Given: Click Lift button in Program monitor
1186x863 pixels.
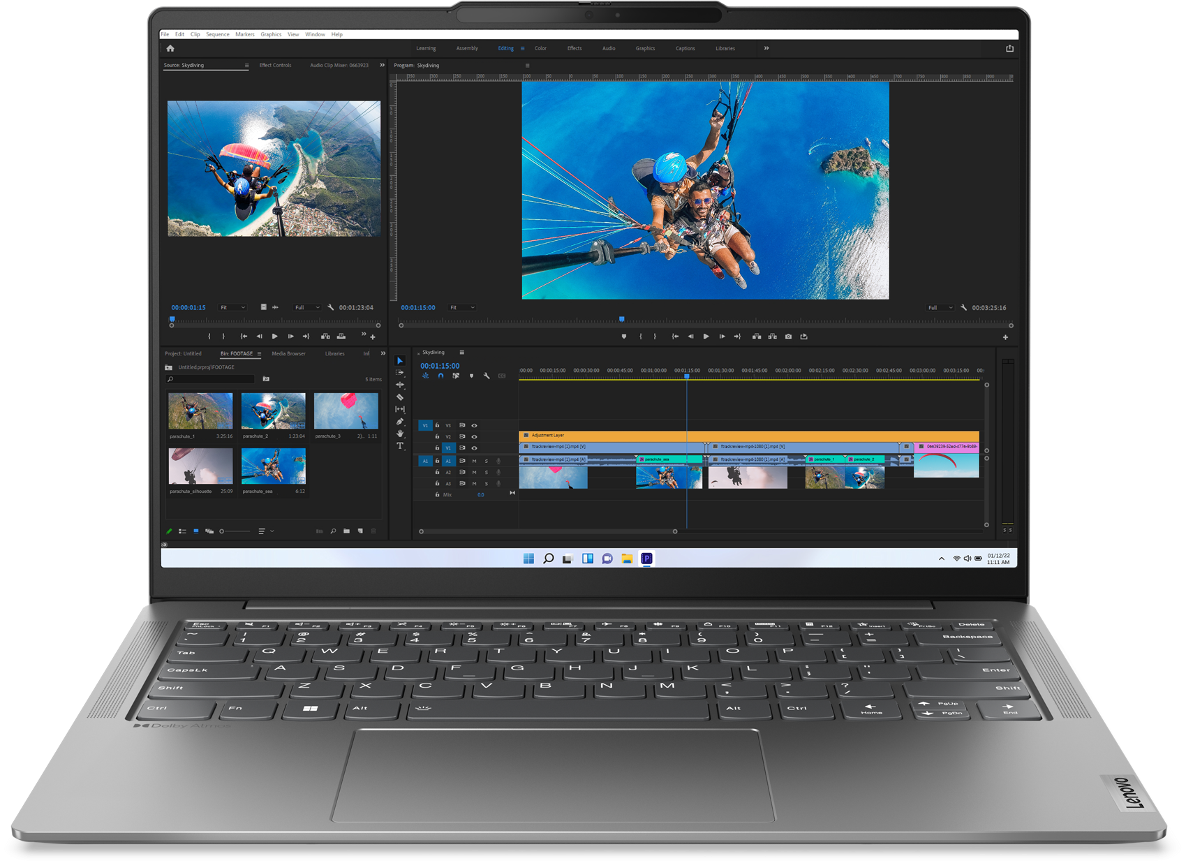Looking at the screenshot, I should click(757, 337).
